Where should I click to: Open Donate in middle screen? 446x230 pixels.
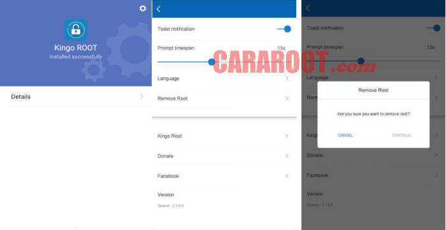pos(224,156)
